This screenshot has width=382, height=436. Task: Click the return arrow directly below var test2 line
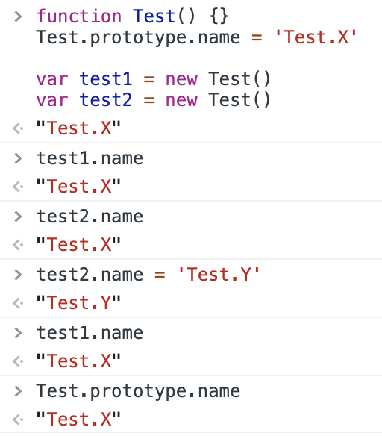pos(18,128)
